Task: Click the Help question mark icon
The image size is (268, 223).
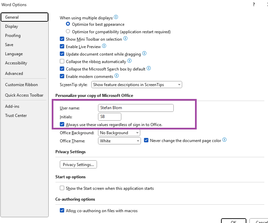Action: coord(254,4)
